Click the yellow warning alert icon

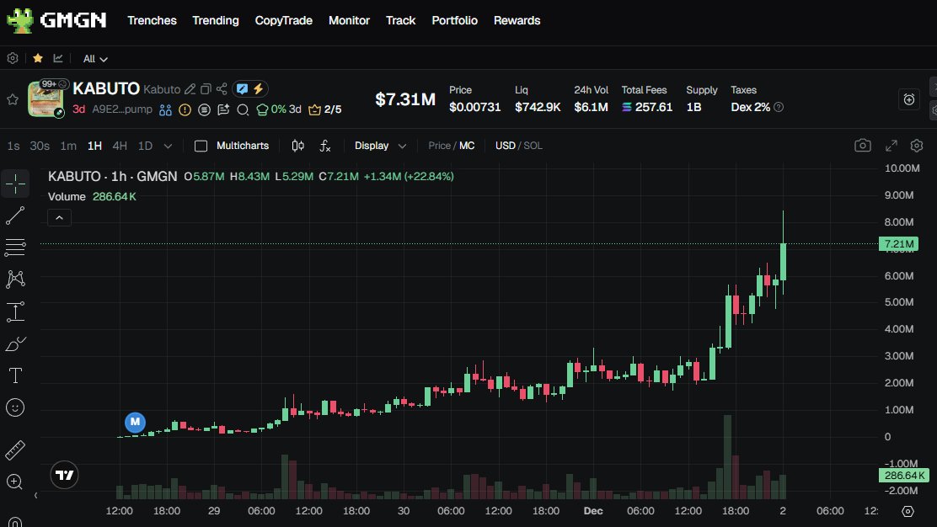pos(185,109)
